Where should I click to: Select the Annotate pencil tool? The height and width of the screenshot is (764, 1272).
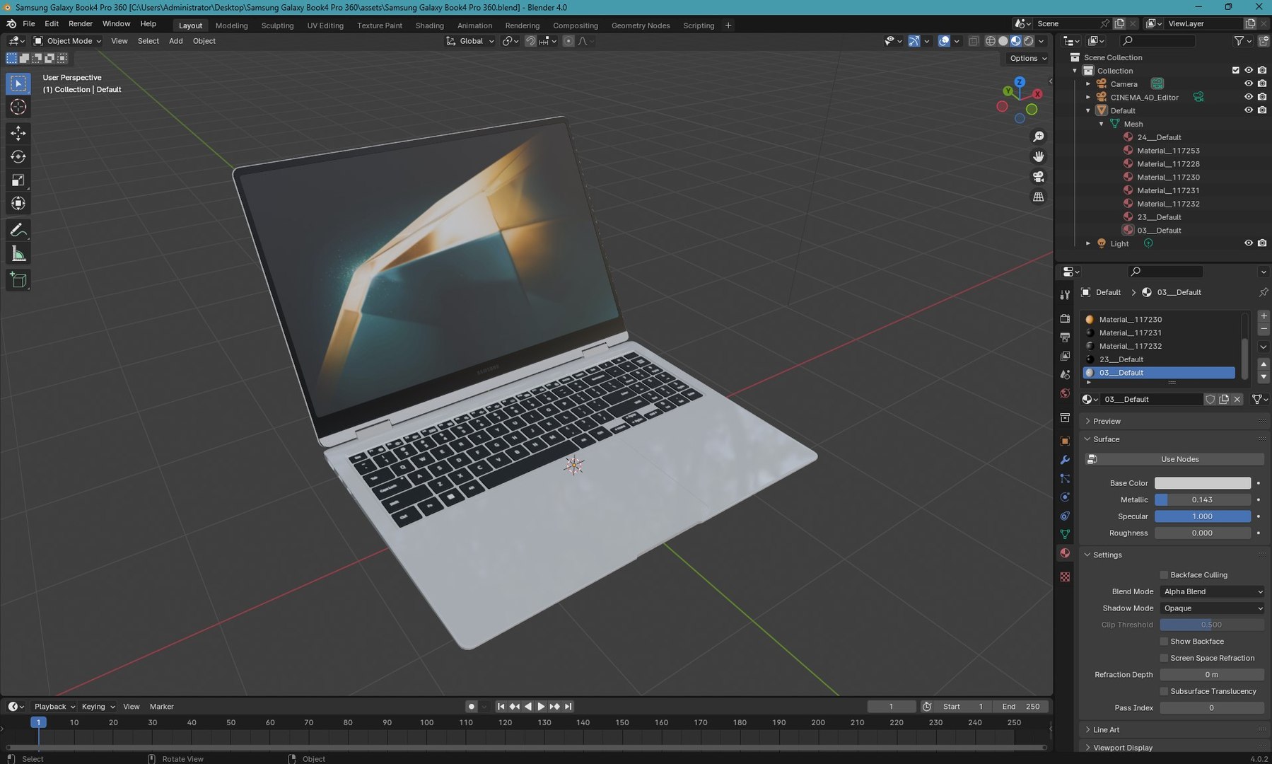tap(18, 231)
